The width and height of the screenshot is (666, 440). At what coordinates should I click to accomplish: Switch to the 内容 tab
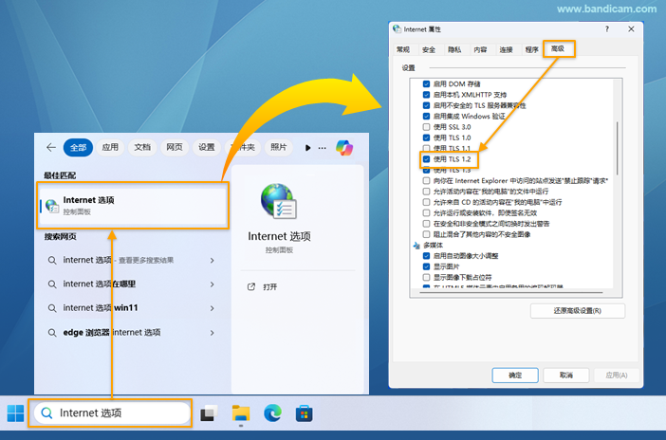point(480,49)
